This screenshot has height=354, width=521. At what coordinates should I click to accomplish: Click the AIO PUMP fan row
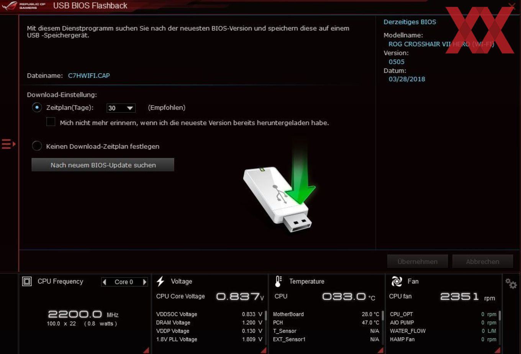443,323
